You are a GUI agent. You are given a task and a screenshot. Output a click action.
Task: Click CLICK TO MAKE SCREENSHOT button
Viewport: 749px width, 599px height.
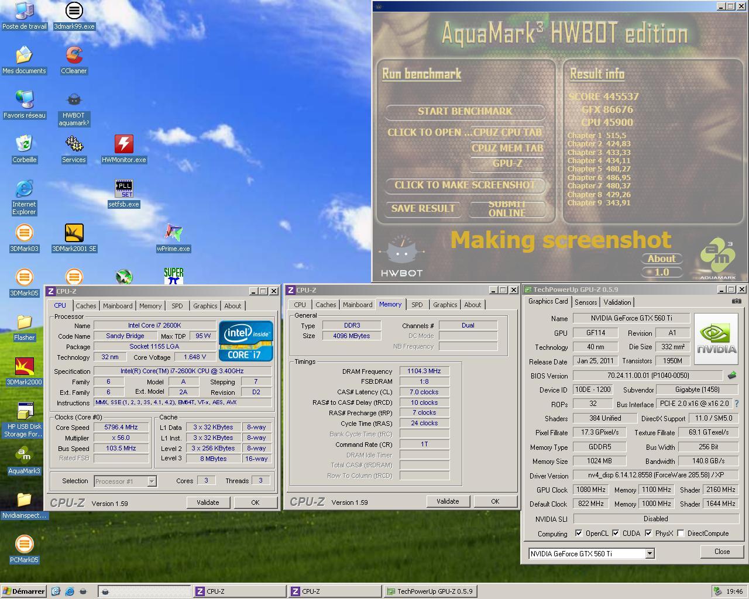click(465, 185)
